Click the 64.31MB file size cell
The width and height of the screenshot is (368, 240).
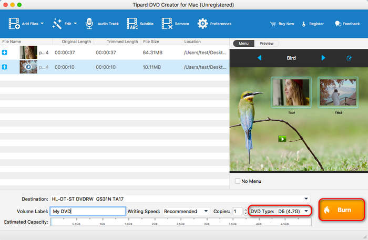(x=152, y=53)
